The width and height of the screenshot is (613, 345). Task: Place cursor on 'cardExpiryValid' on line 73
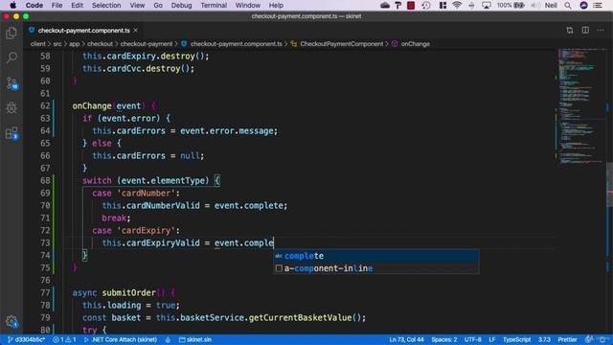point(163,242)
